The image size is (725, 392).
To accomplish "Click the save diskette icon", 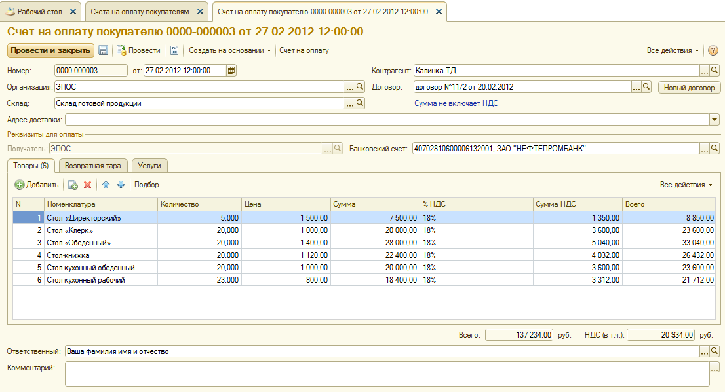I will tap(103, 50).
